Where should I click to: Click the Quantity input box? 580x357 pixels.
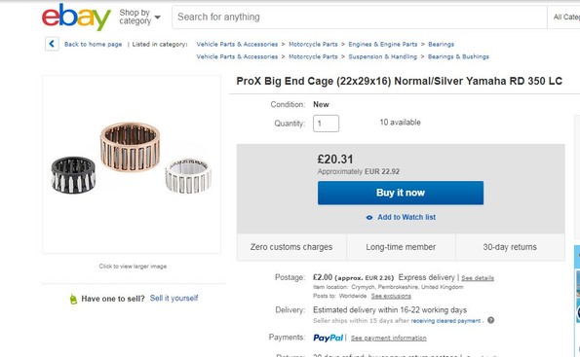326,124
